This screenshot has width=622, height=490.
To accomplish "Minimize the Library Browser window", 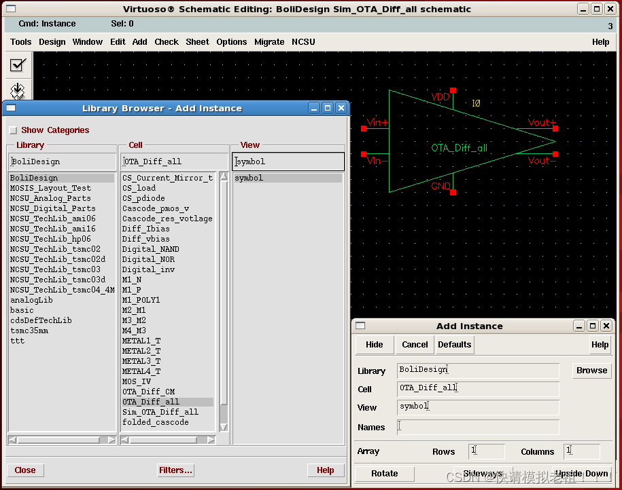I will point(314,108).
